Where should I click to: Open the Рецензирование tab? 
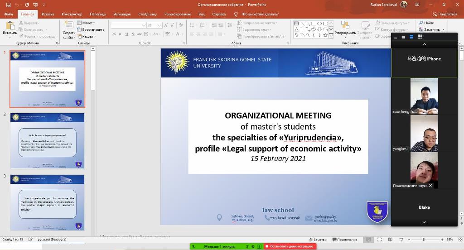178,14
